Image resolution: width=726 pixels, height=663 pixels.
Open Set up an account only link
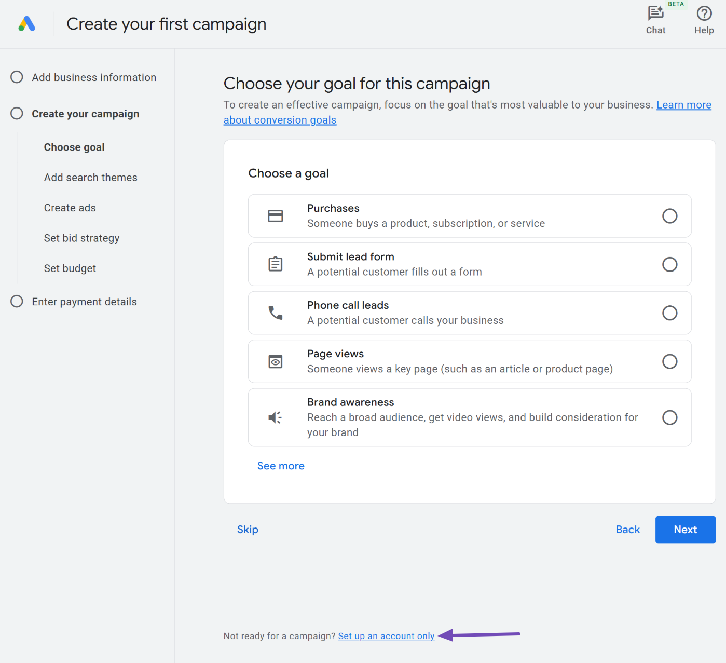[x=386, y=636]
